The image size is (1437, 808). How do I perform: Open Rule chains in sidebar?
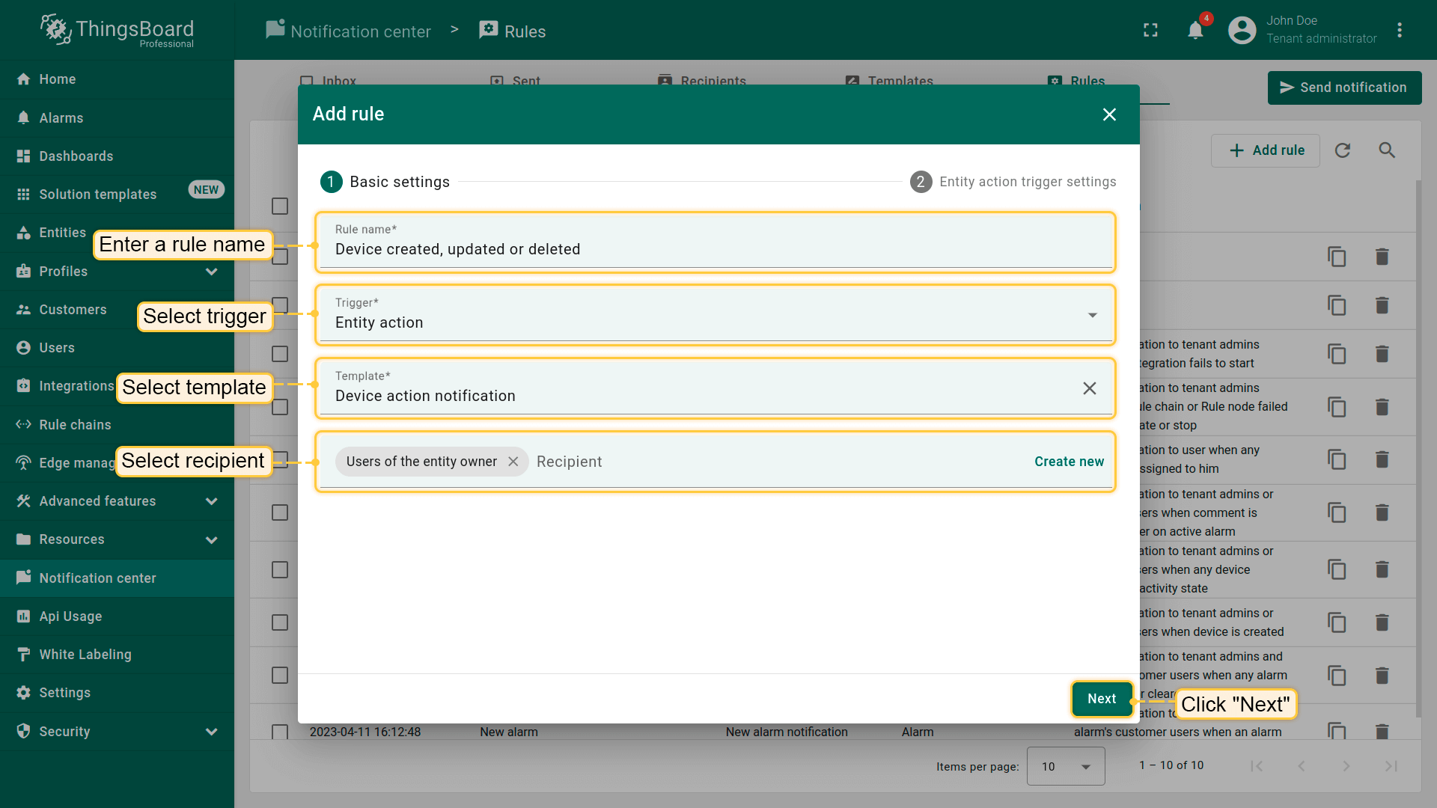click(75, 425)
